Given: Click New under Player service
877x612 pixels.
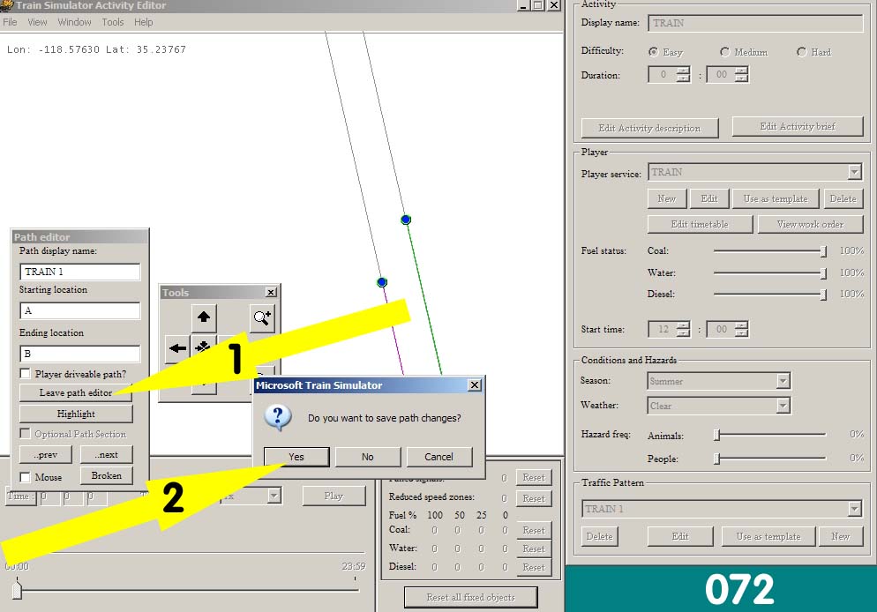Looking at the screenshot, I should point(667,198).
